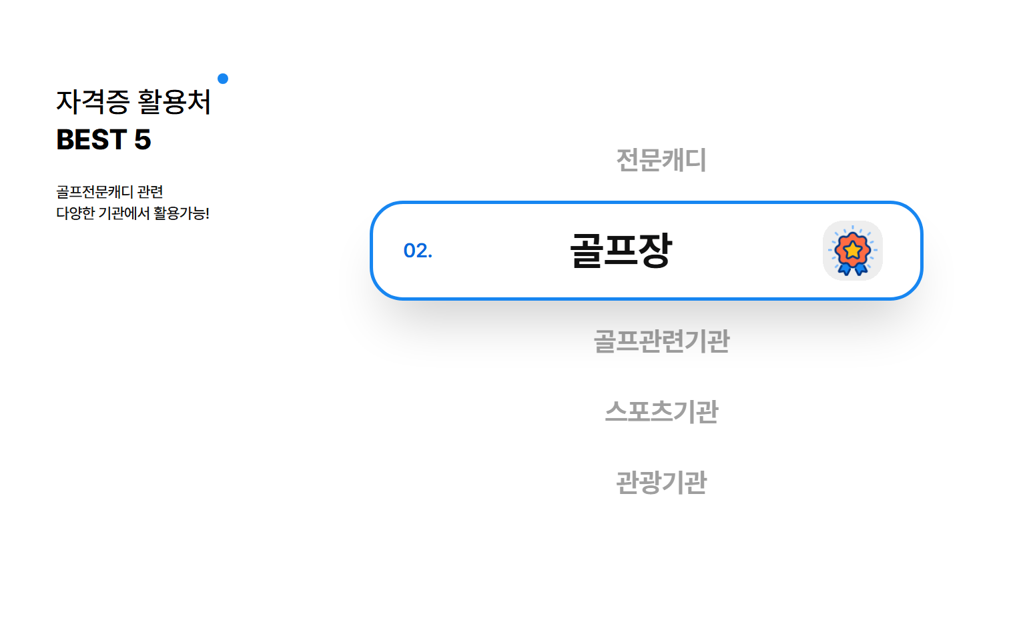
Task: Click the highlighted 골프장 label
Action: point(621,251)
